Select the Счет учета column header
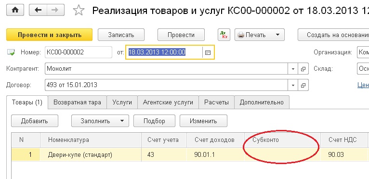369x179 pixels. click(164, 140)
